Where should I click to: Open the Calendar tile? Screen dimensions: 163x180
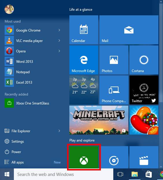[x=84, y=30]
